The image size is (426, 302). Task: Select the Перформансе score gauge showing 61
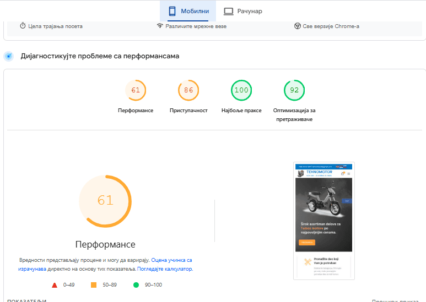point(136,91)
